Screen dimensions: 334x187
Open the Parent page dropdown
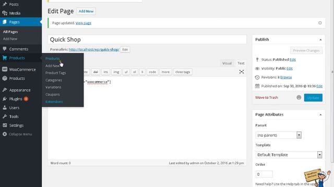tap(278, 135)
